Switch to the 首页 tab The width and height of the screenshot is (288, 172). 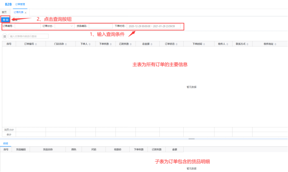pos(4,12)
